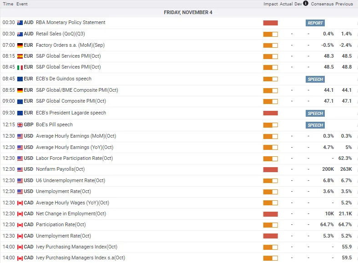Click the Canadian flag beside CAD Unemployment Rate
Image resolution: width=358 pixels, height=263 pixels.
pyautogui.click(x=20, y=236)
